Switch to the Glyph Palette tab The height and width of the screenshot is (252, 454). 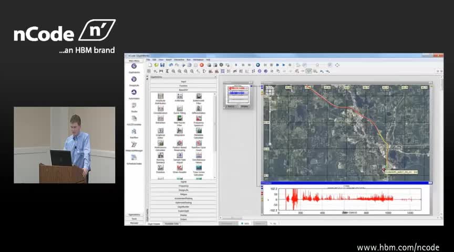pos(154,224)
